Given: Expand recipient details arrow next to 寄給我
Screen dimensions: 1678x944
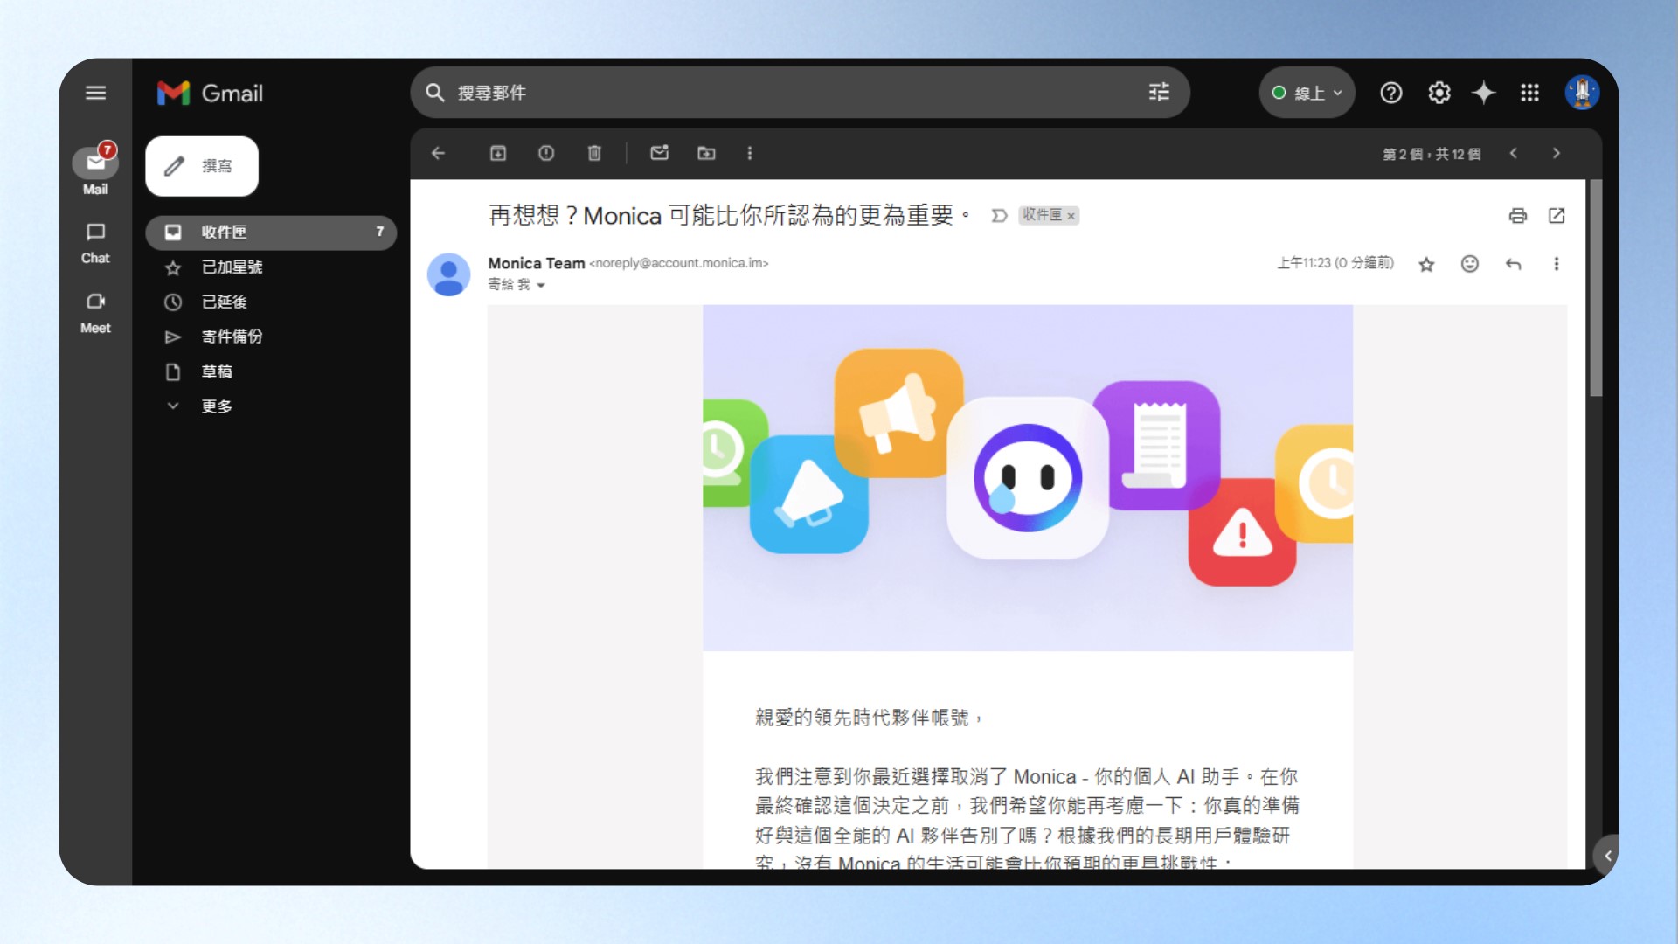Looking at the screenshot, I should (541, 286).
